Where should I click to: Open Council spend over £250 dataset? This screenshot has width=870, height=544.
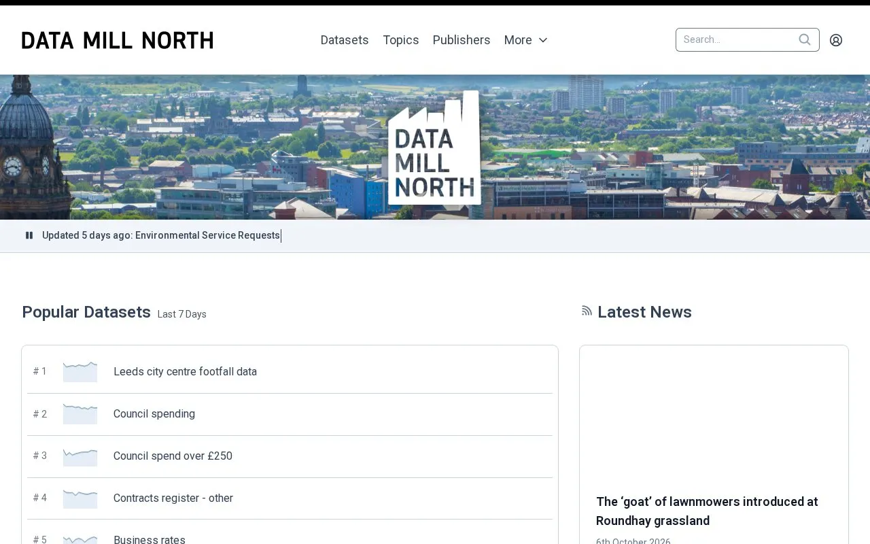pos(173,456)
